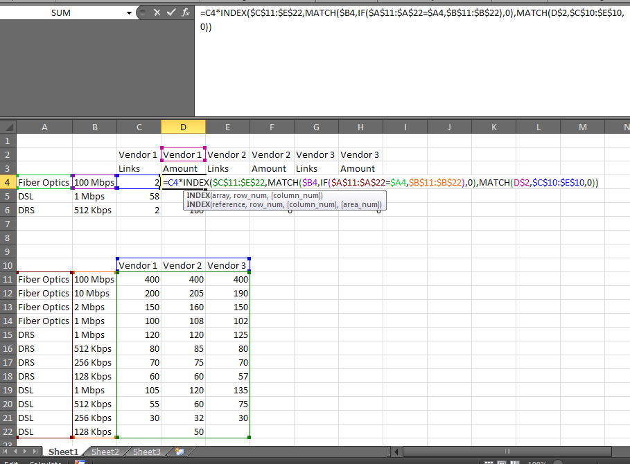Select row 4 header
Screen dimensions: 630x464
[8, 183]
